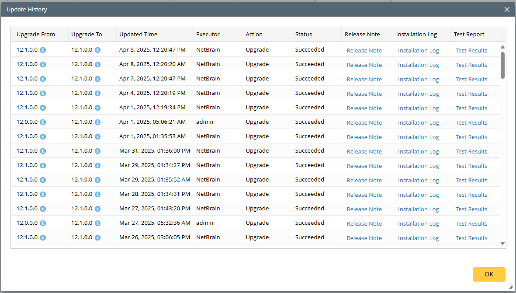Click Upgrade To info icon in Apr 4 row
The width and height of the screenshot is (516, 293).
click(x=97, y=93)
